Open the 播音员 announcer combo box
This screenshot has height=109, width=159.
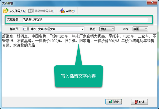tap(53, 29)
